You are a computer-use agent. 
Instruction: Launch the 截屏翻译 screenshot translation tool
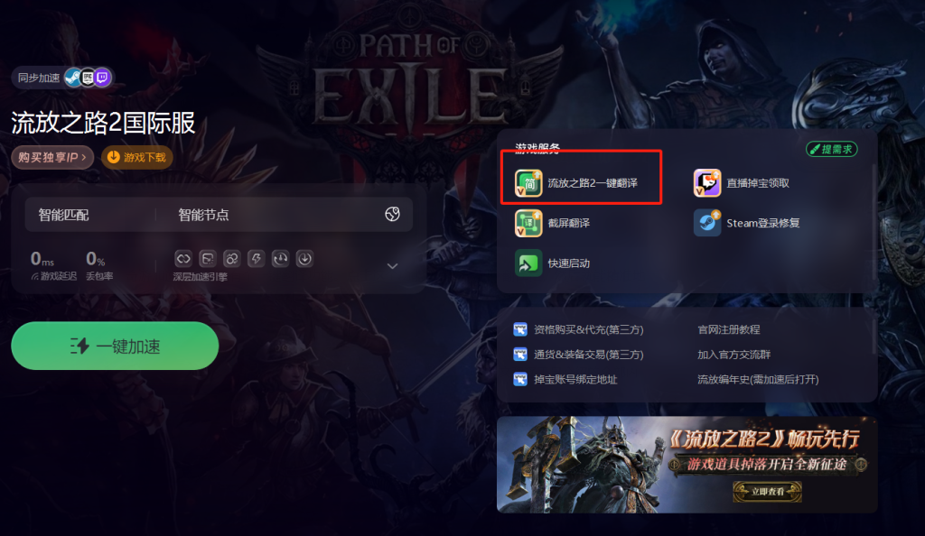pyautogui.click(x=553, y=223)
